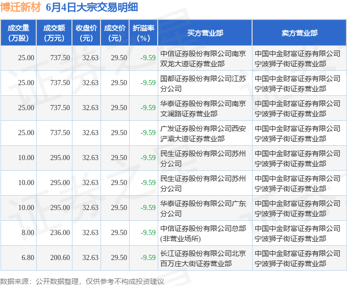The image size is (347, 286).
Task: Click buyer 国都证券股份有限公司江苏分公司
Action: coord(203,84)
